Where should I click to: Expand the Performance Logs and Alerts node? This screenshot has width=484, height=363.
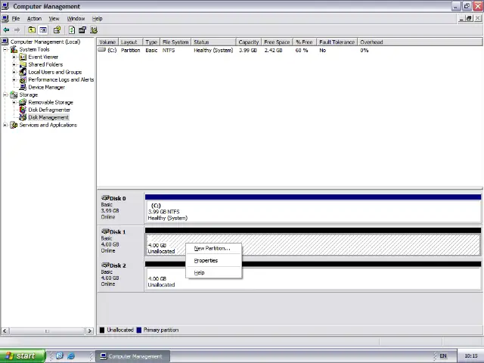pos(14,79)
